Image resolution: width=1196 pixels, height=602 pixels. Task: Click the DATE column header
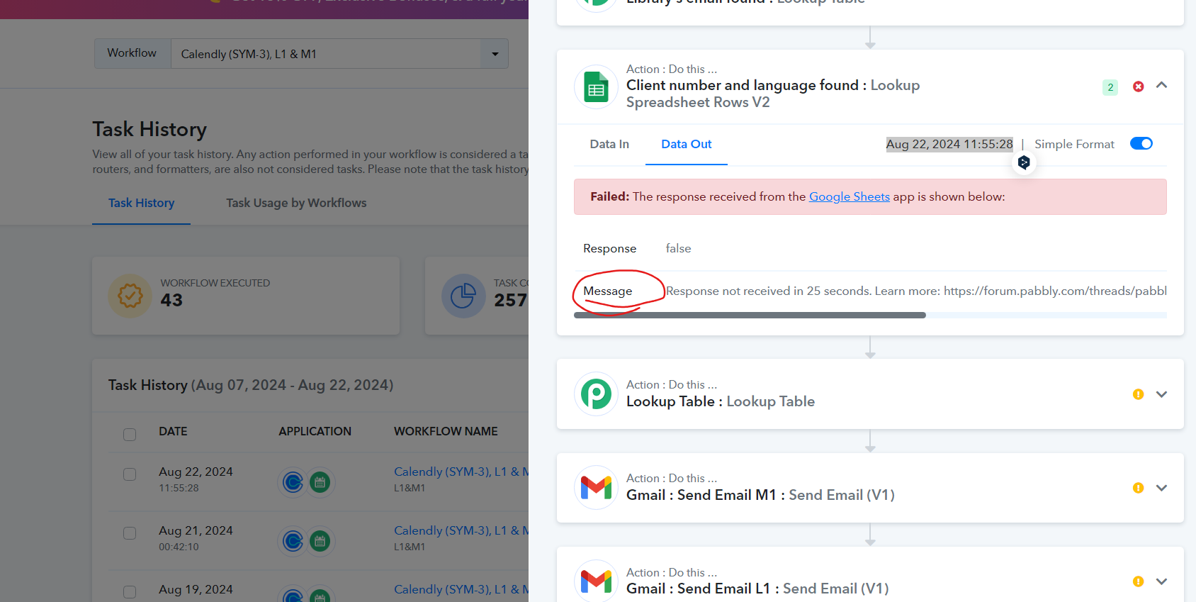point(173,431)
